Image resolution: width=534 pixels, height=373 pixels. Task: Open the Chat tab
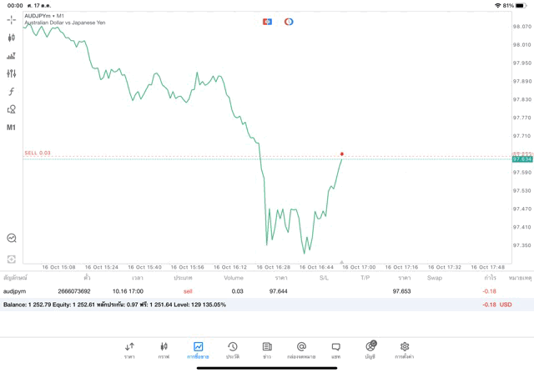tap(335, 350)
